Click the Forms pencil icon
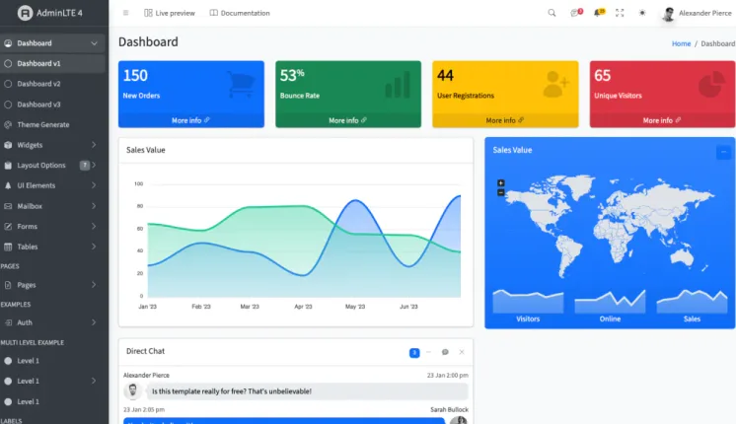The width and height of the screenshot is (736, 424). (8, 226)
